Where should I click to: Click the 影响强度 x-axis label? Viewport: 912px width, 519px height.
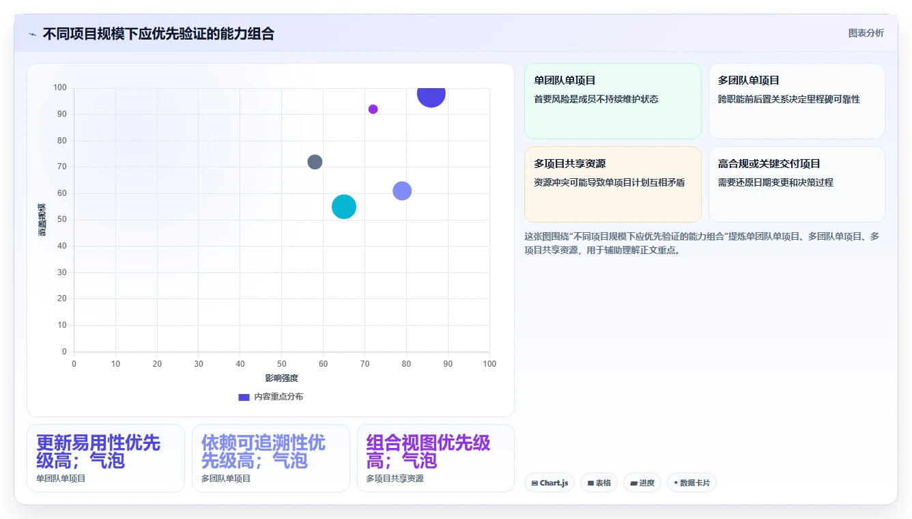(x=281, y=378)
